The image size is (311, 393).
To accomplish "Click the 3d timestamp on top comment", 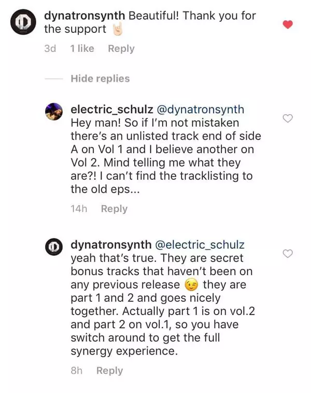I will pyautogui.click(x=50, y=49).
